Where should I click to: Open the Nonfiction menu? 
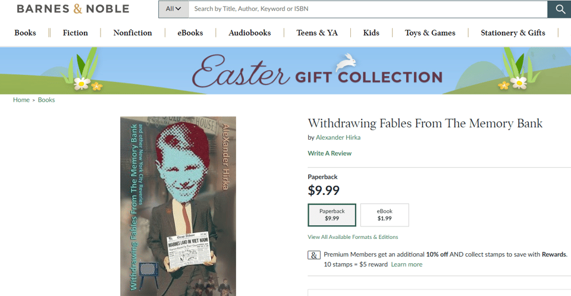[133, 33]
